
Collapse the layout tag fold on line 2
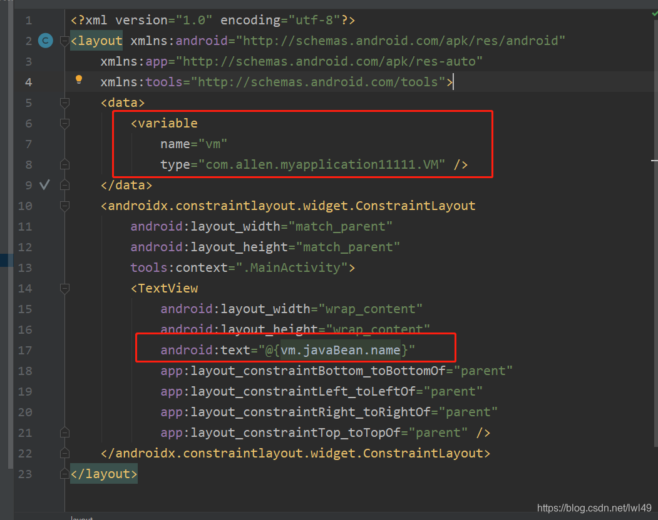64,41
